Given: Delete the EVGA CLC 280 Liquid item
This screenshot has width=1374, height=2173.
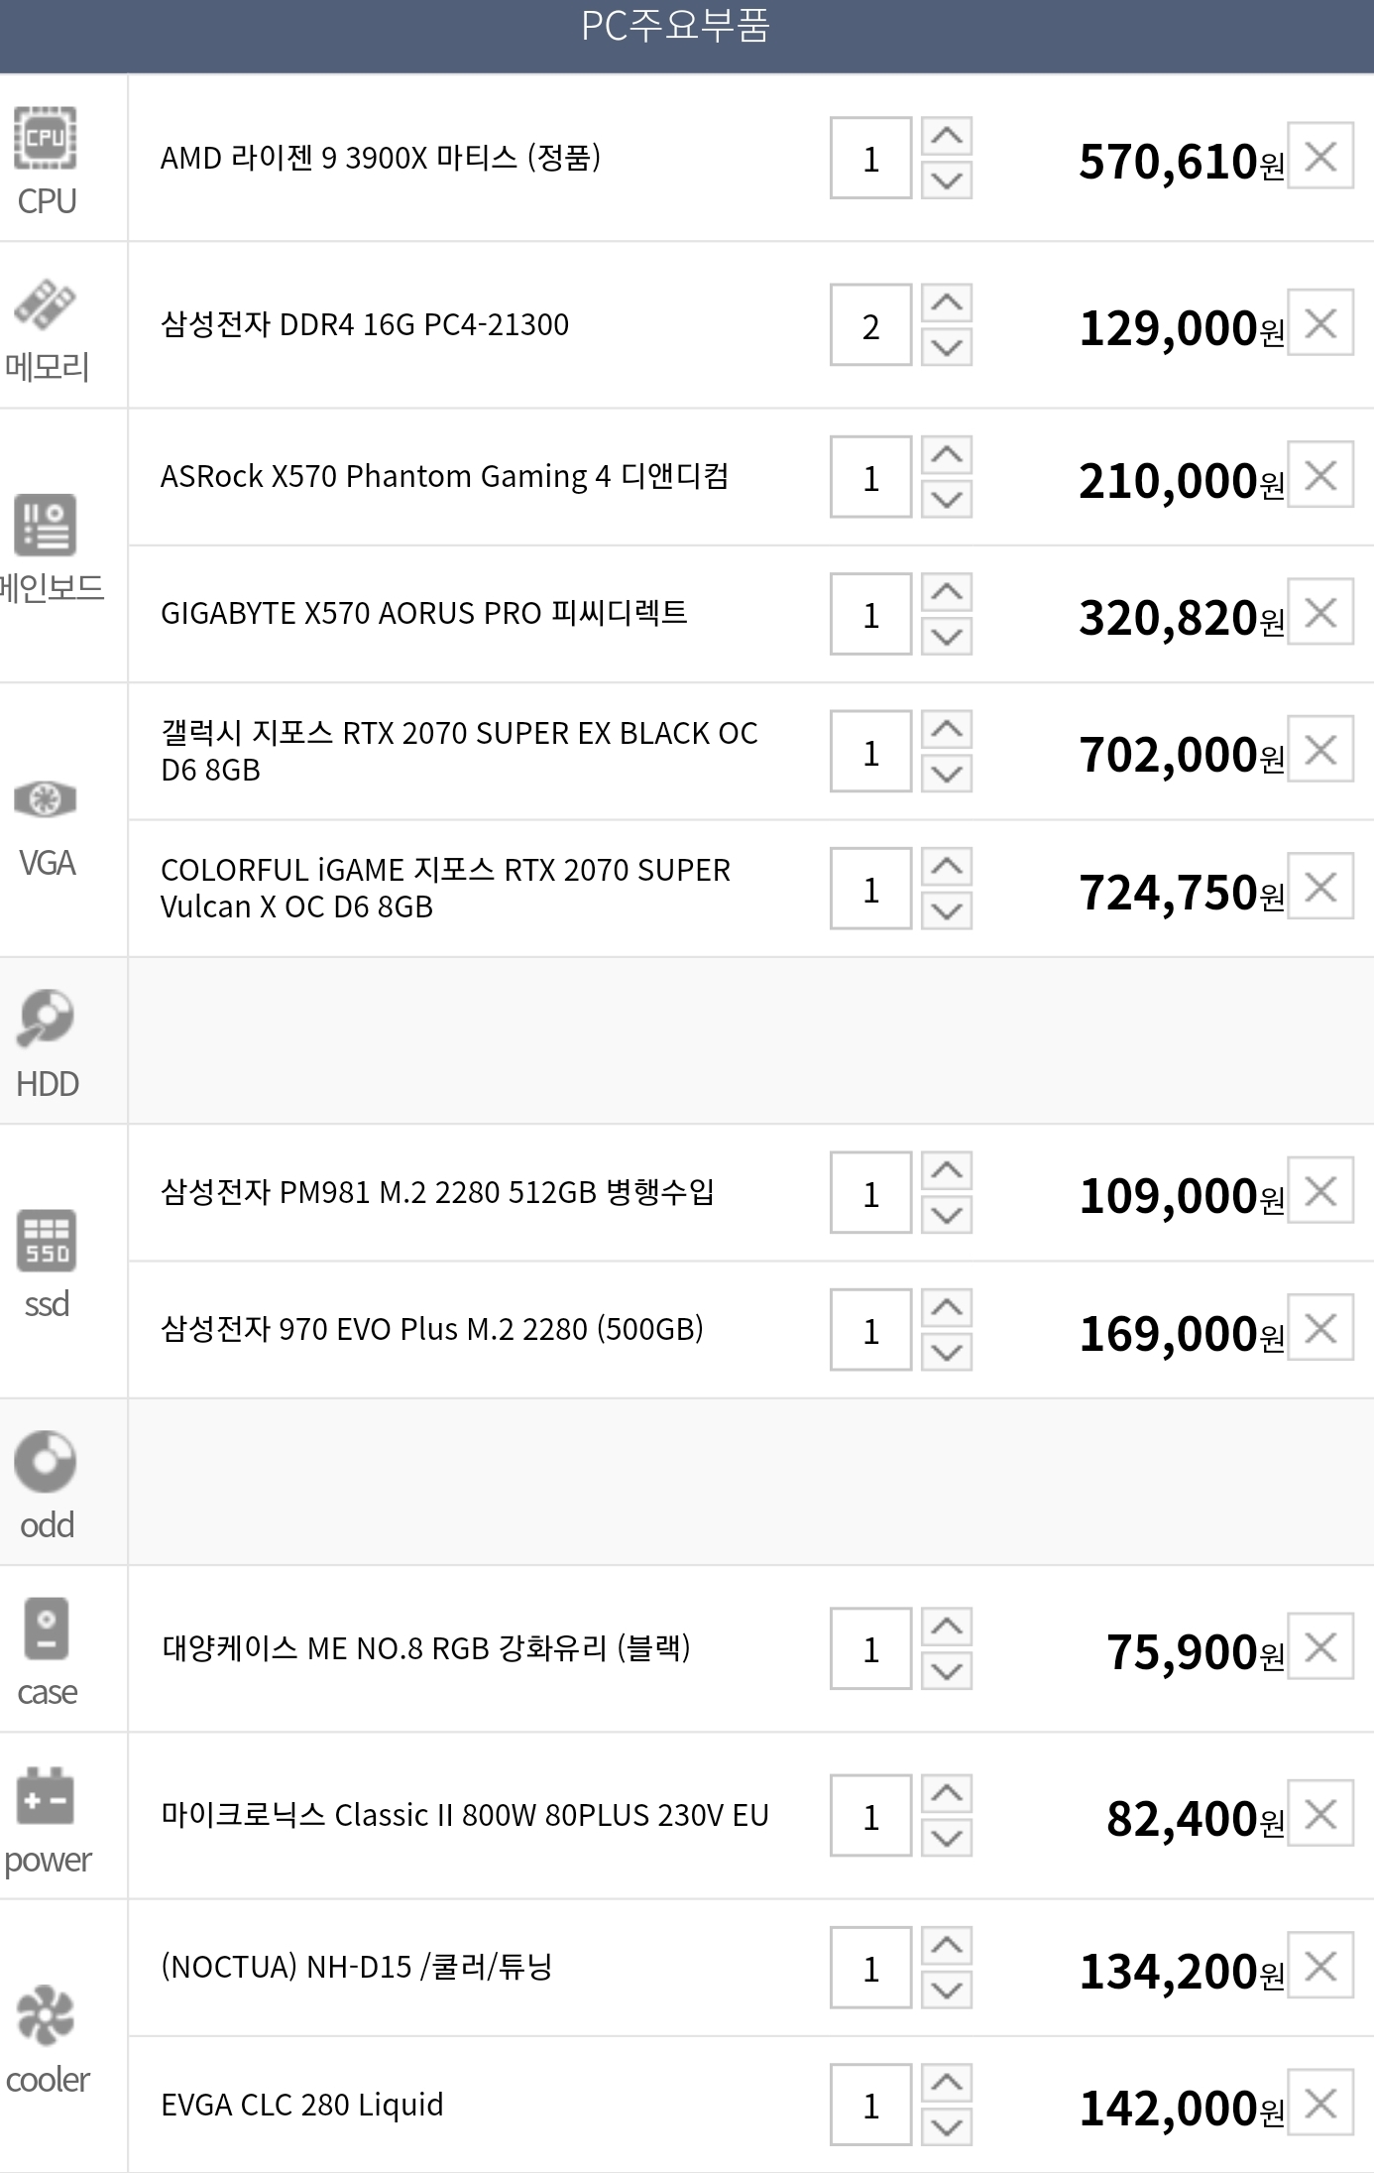Looking at the screenshot, I should click(x=1320, y=2103).
